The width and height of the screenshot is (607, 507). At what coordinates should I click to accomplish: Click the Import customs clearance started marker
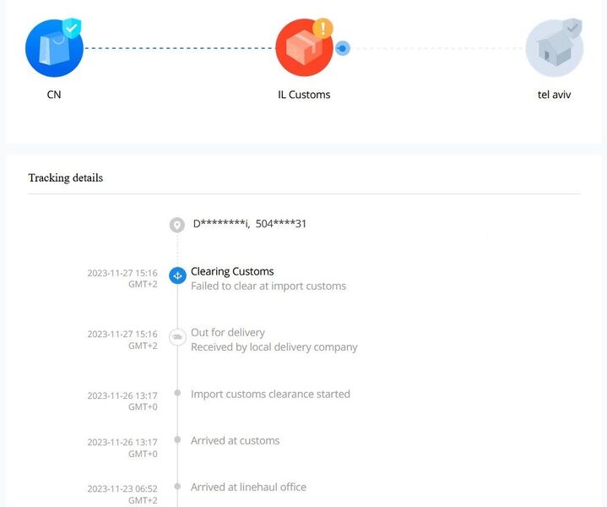coord(177,393)
